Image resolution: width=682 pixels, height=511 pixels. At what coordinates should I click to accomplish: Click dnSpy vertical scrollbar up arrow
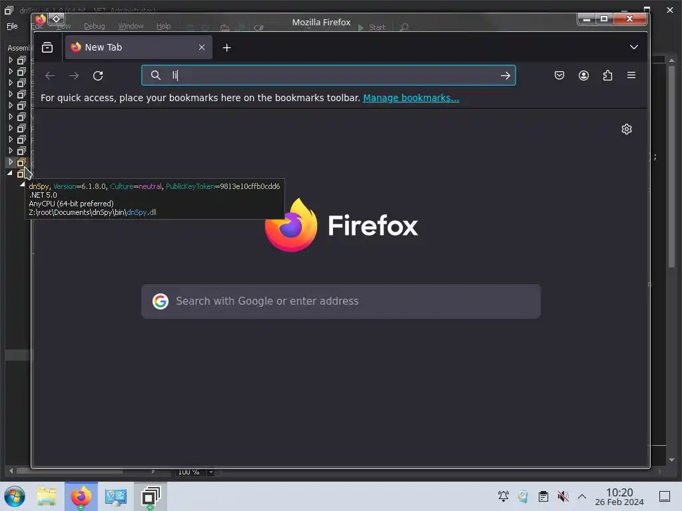671,61
